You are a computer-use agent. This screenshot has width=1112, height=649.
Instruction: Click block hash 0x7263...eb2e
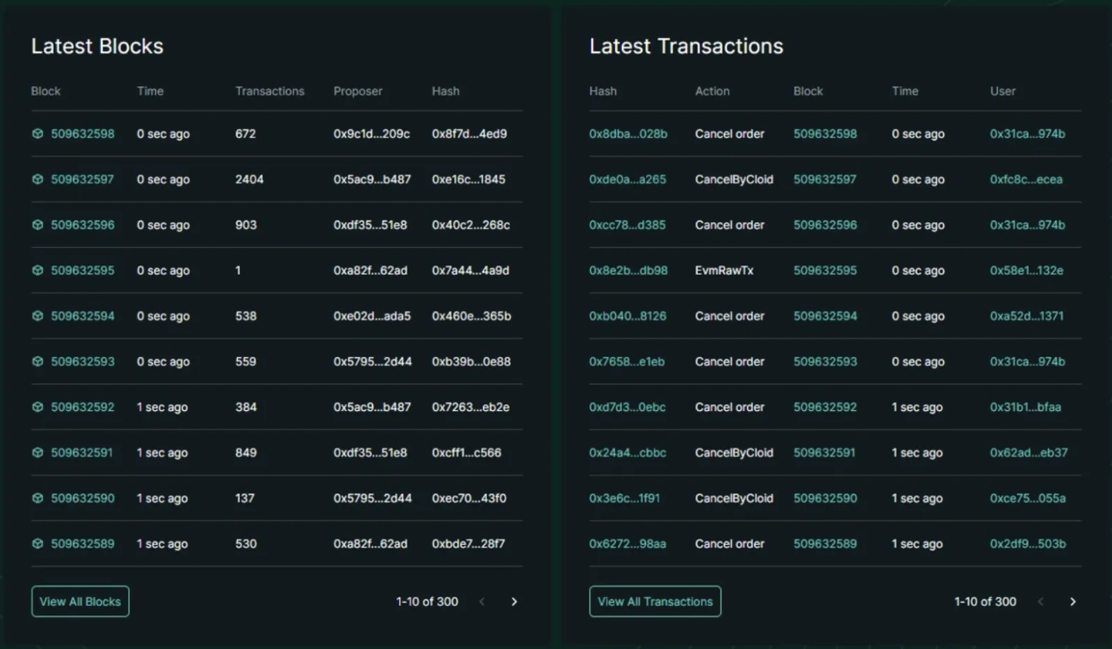click(471, 407)
